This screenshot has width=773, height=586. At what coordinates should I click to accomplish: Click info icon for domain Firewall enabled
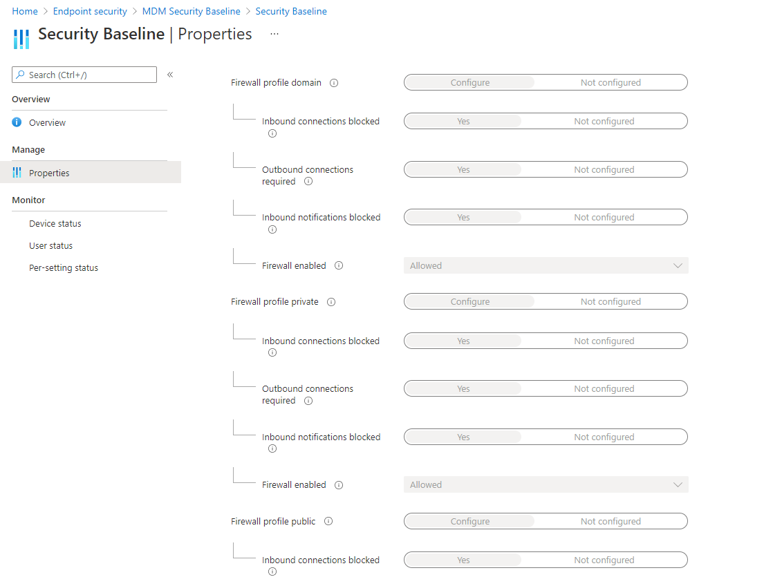pos(339,265)
